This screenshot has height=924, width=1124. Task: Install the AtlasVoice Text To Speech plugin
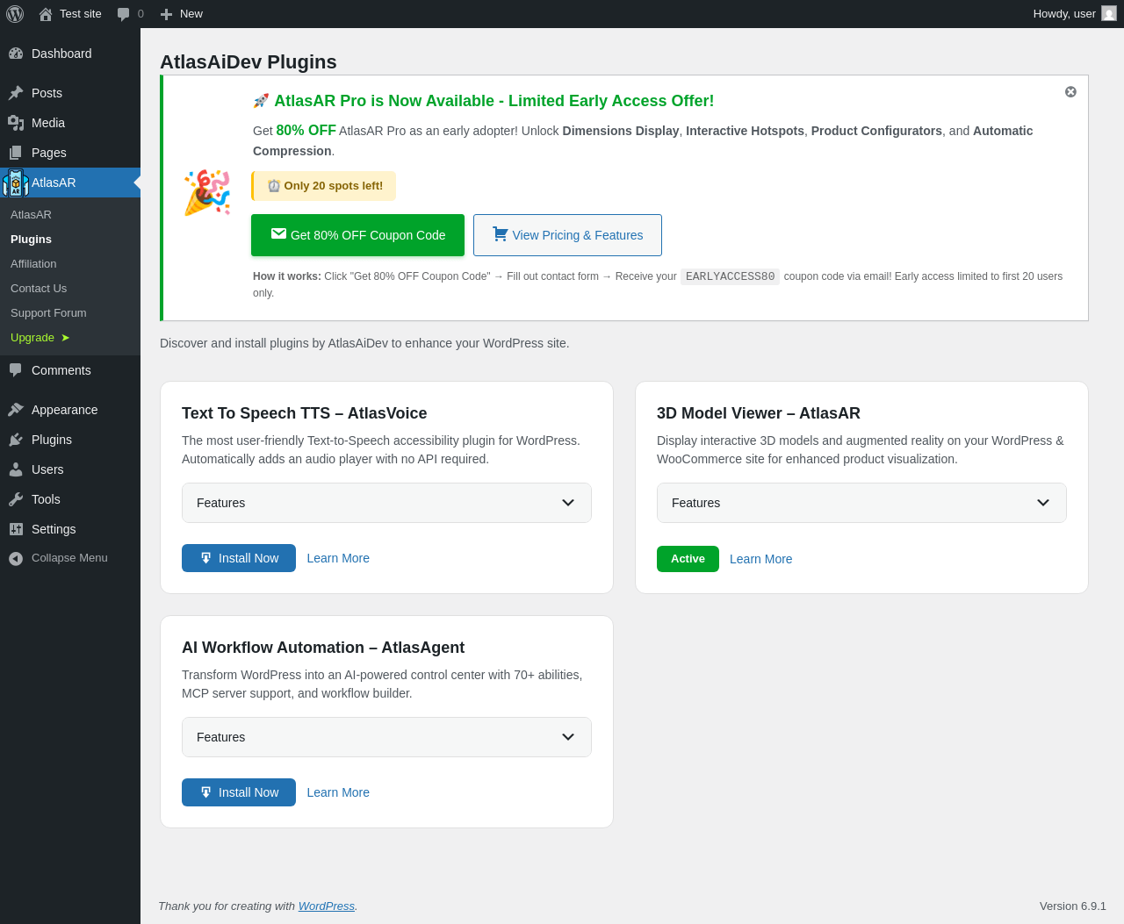[239, 558]
